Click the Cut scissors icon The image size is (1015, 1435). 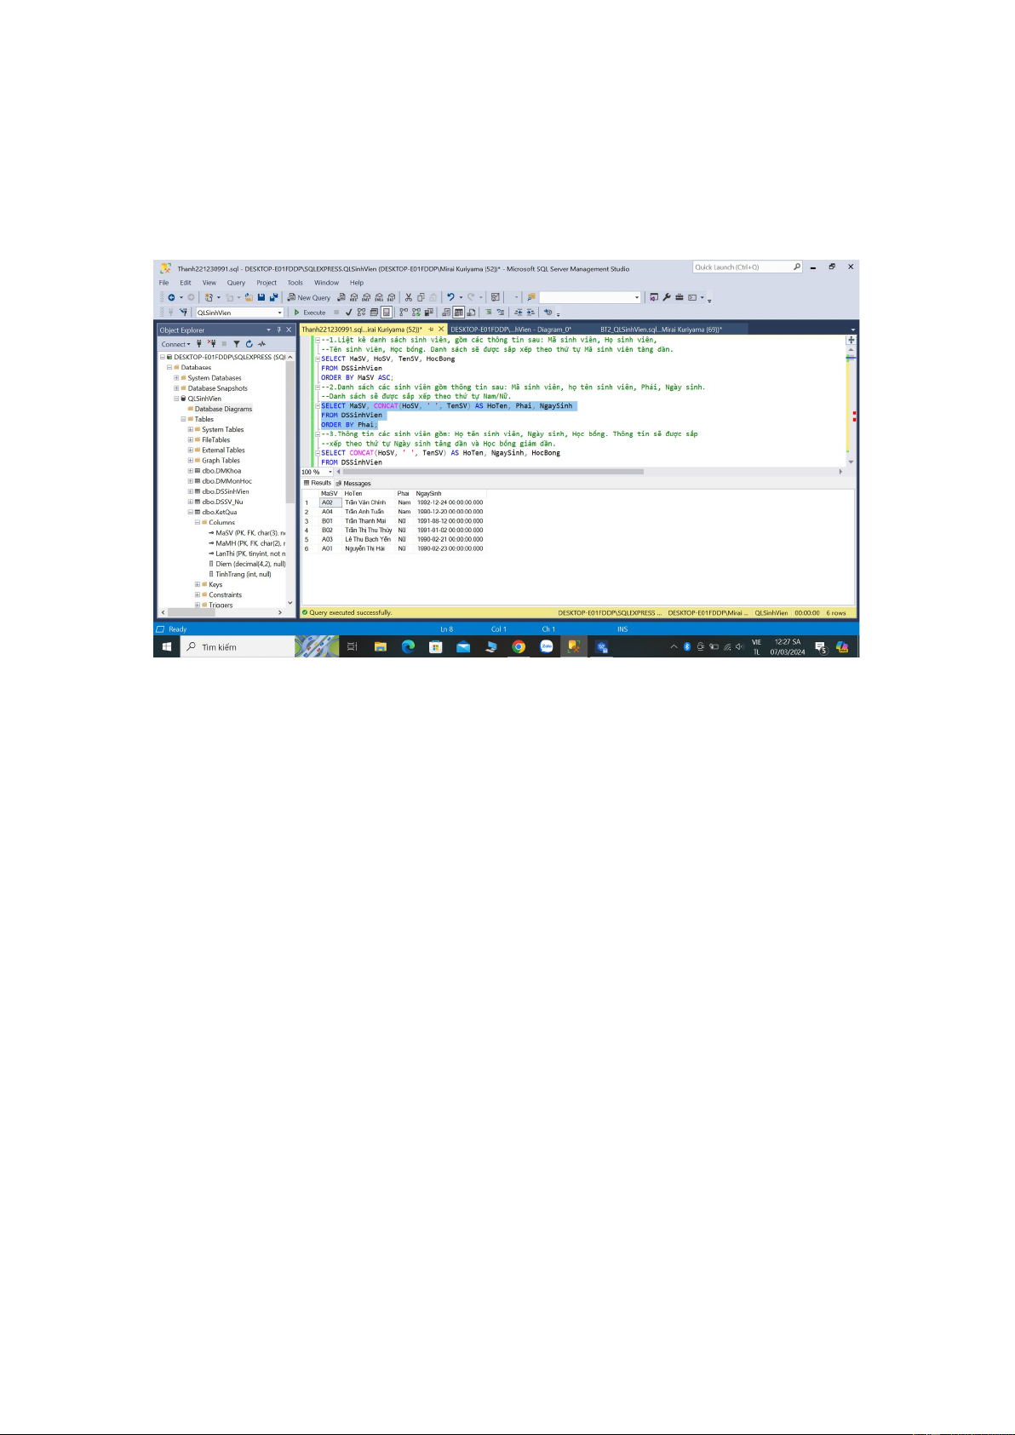coord(409,297)
